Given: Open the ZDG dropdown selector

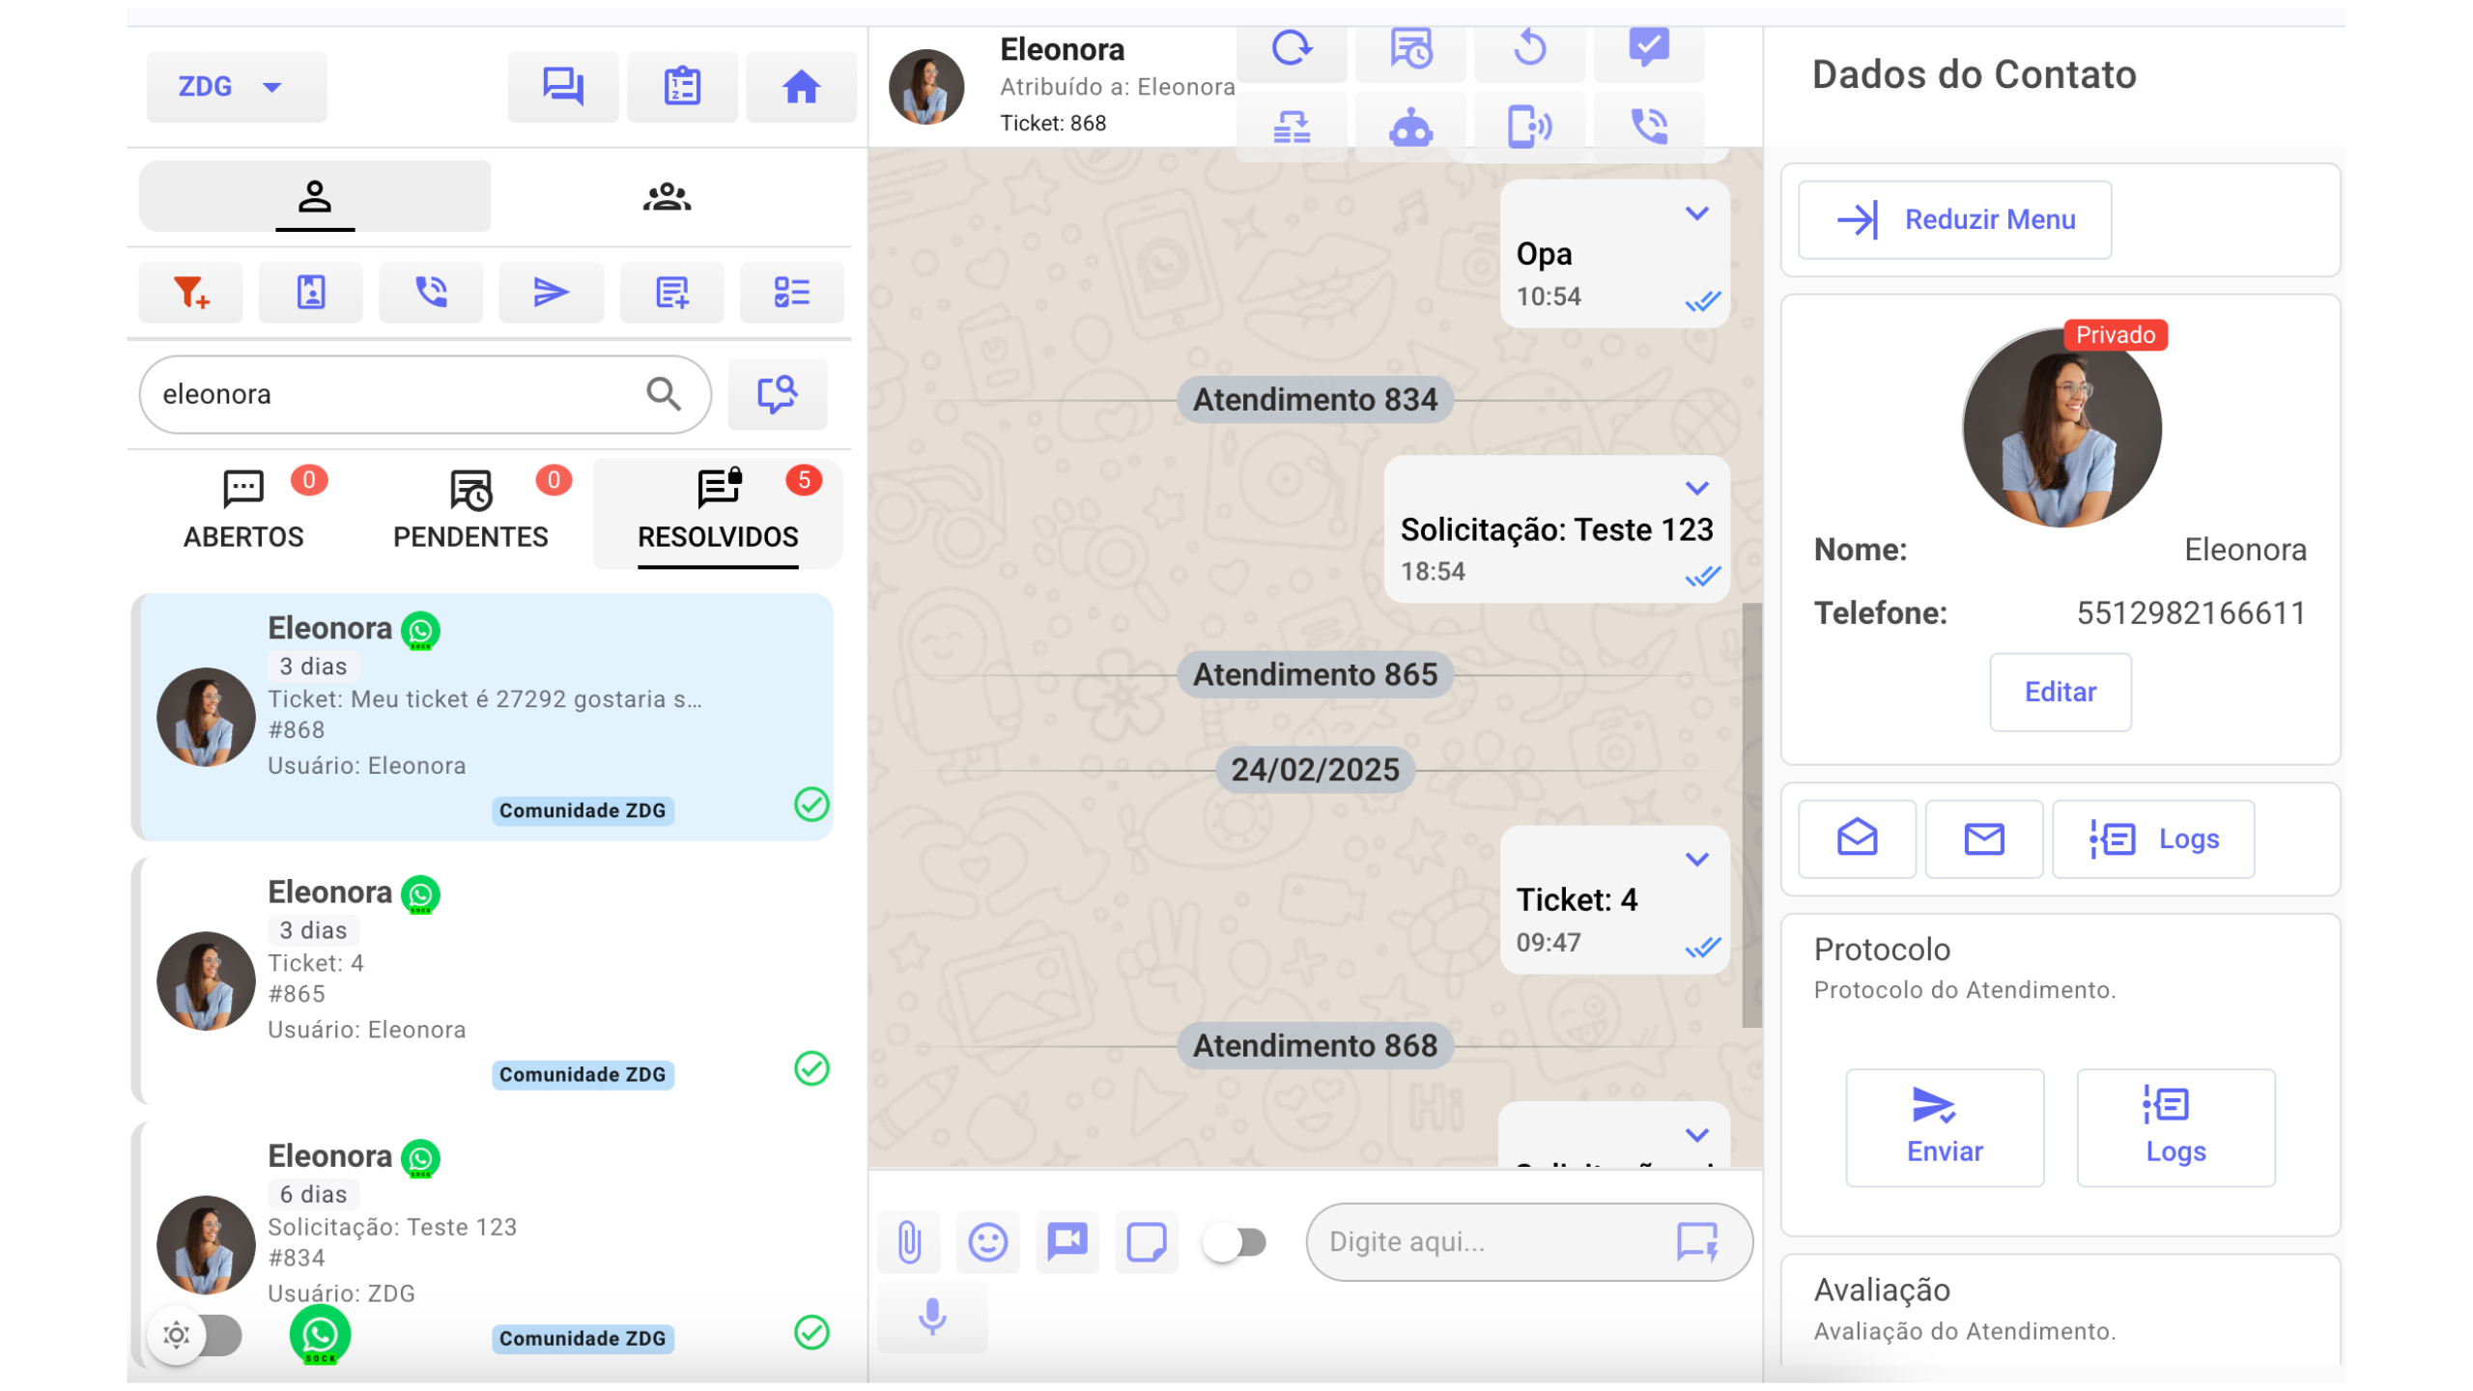Looking at the screenshot, I should [x=236, y=87].
